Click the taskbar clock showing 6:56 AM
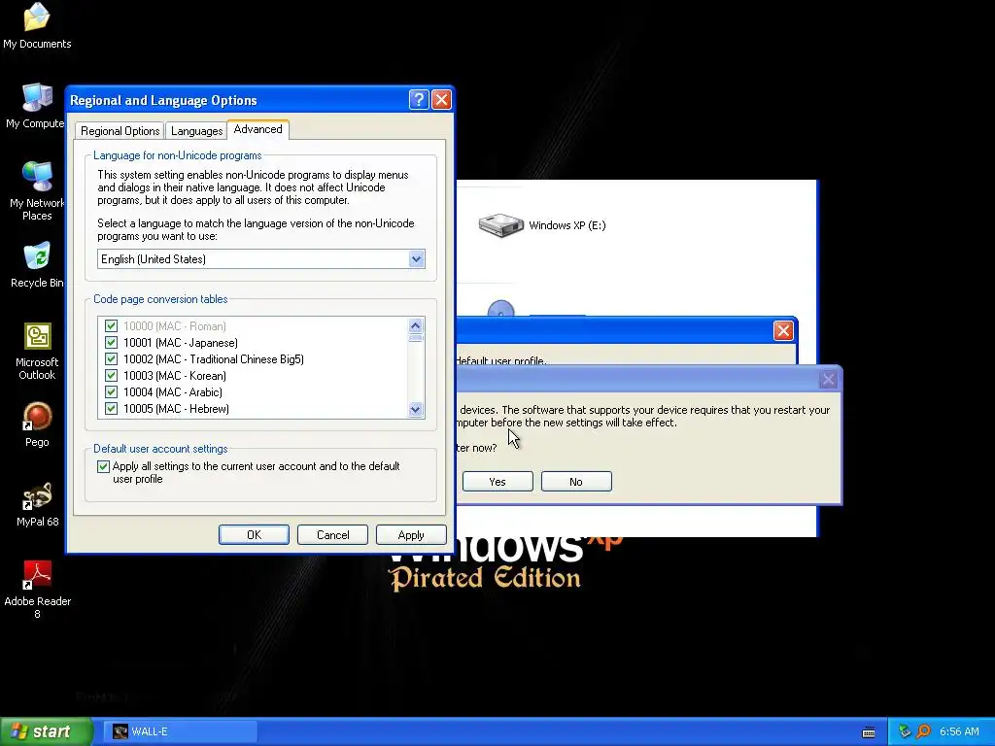 [x=959, y=731]
